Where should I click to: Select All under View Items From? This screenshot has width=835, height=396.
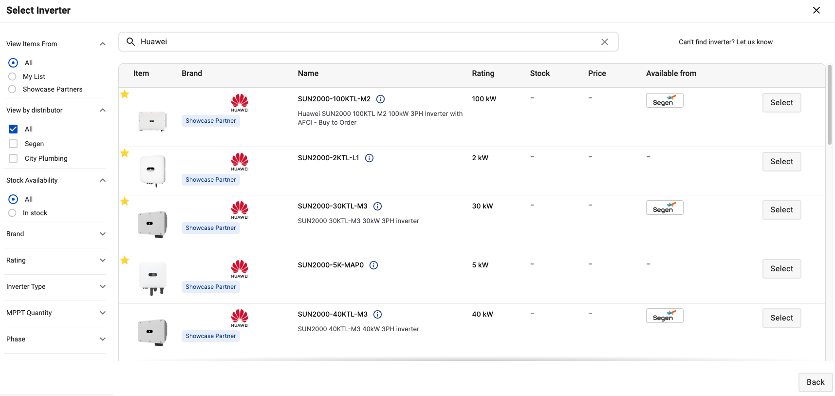[x=13, y=63]
